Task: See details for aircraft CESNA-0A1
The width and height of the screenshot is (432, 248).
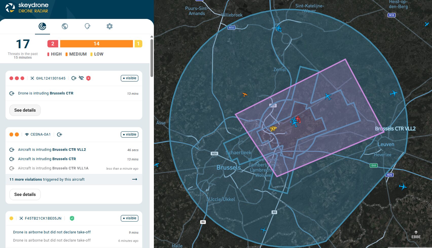Action: (25, 194)
